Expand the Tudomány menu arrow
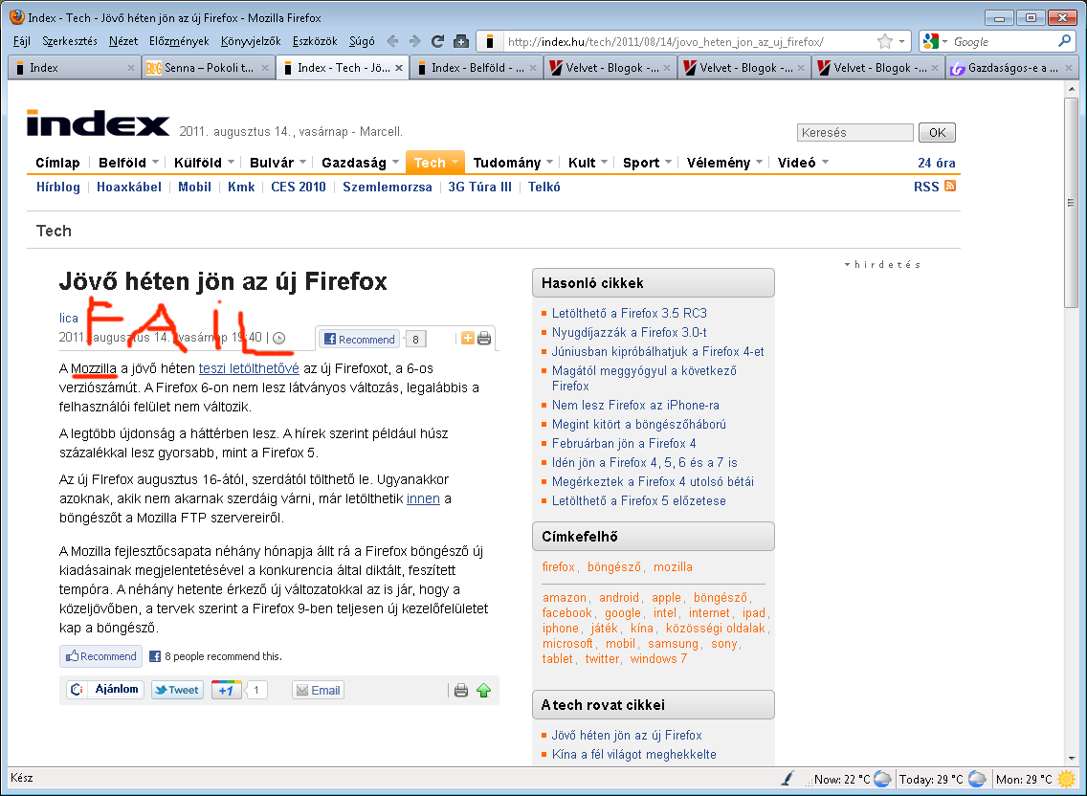The height and width of the screenshot is (796, 1087). (x=550, y=163)
